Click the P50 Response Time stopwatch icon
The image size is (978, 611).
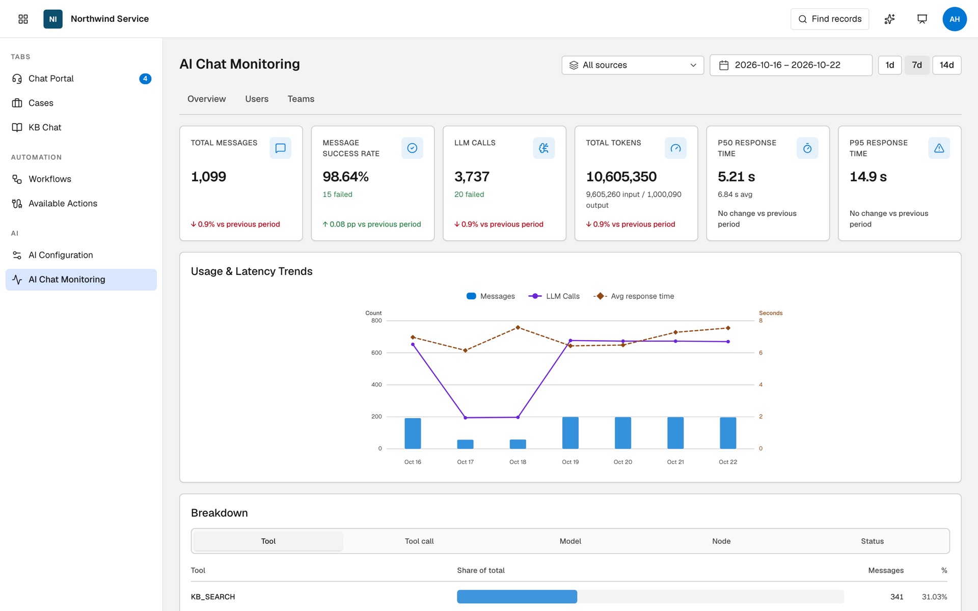pos(807,148)
